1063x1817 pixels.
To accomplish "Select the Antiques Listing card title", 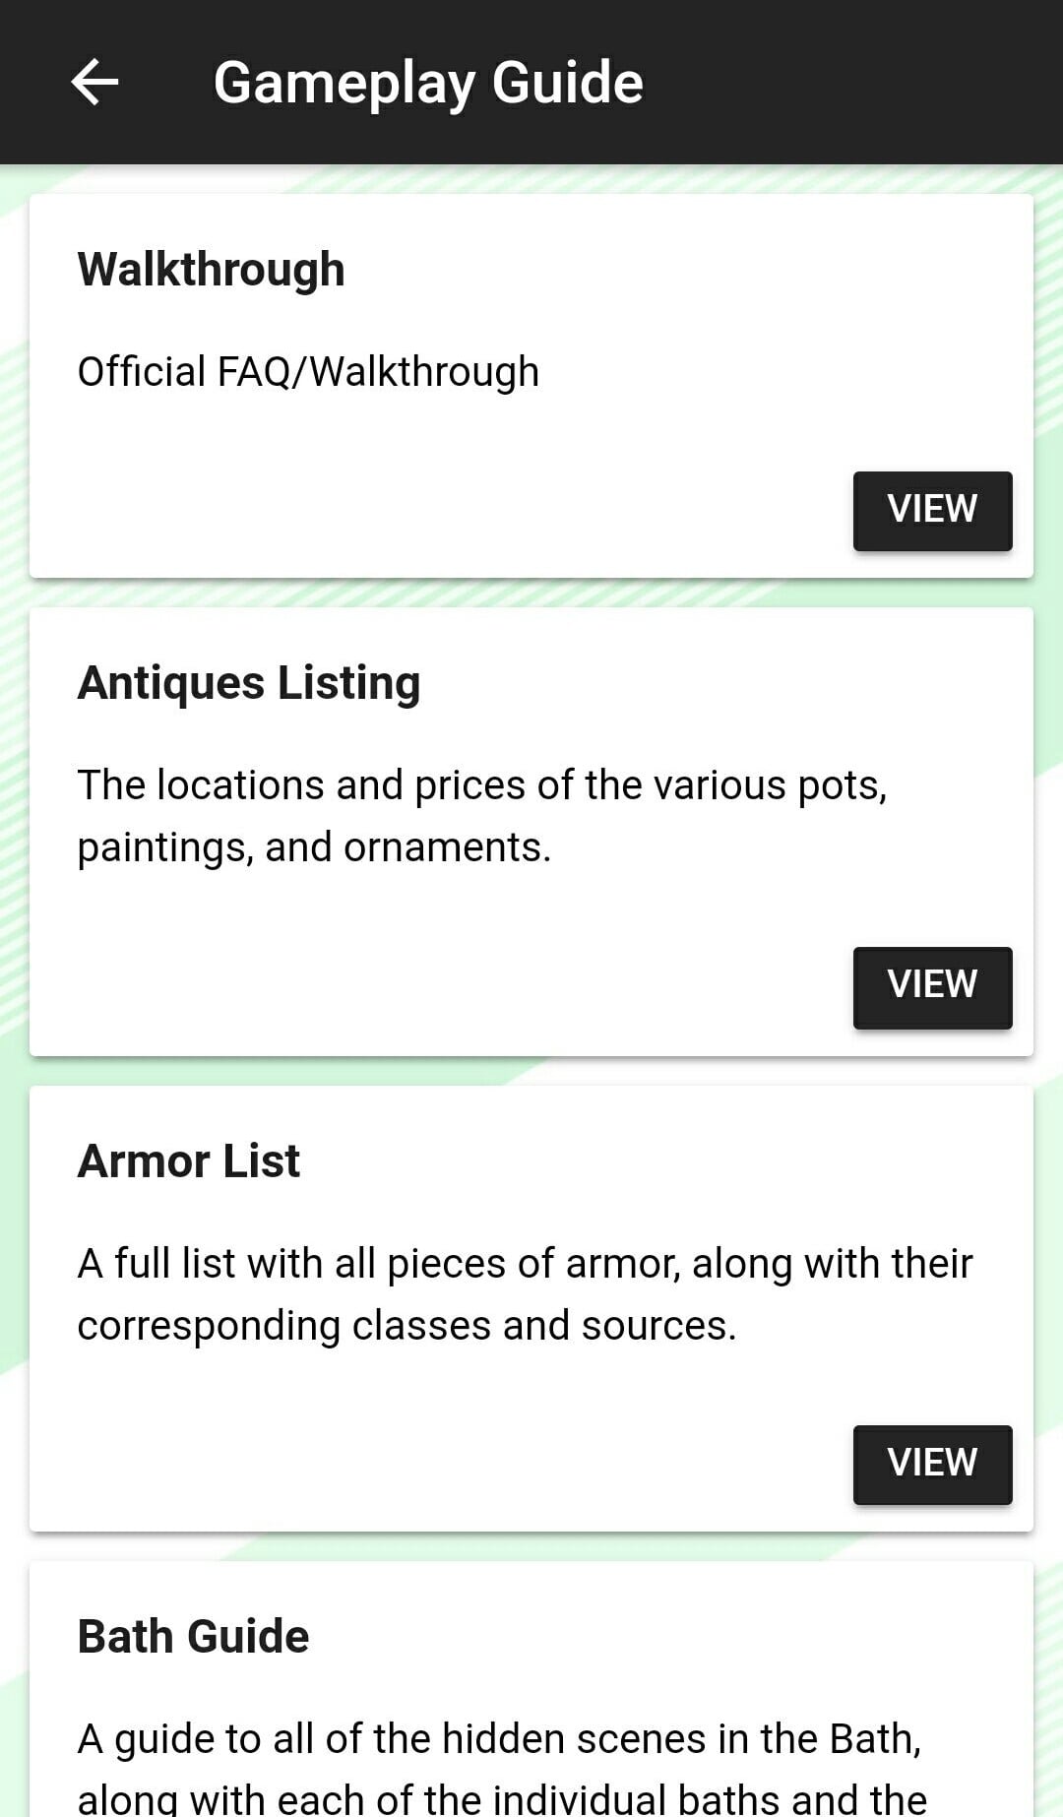I will (x=249, y=683).
